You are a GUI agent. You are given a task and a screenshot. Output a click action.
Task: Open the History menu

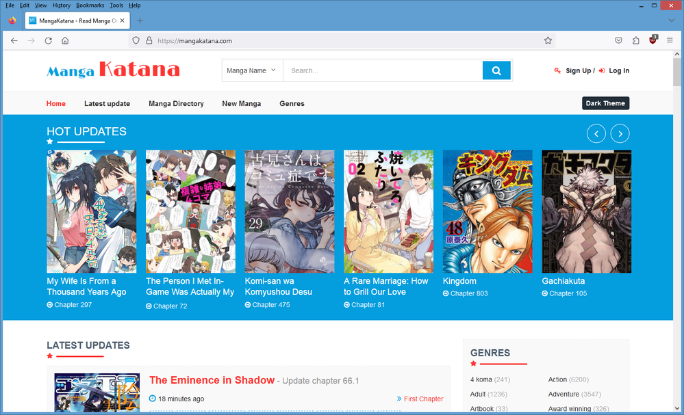61,5
